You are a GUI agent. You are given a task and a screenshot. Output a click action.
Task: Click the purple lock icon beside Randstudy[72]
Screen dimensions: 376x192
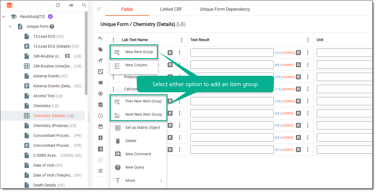tap(50, 17)
